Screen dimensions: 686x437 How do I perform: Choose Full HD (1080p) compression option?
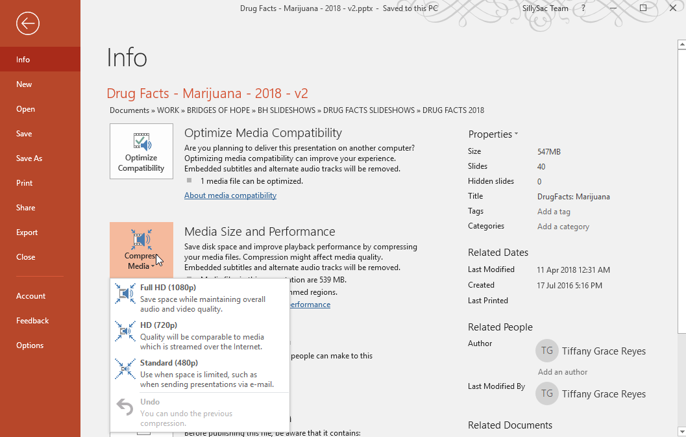pos(200,298)
